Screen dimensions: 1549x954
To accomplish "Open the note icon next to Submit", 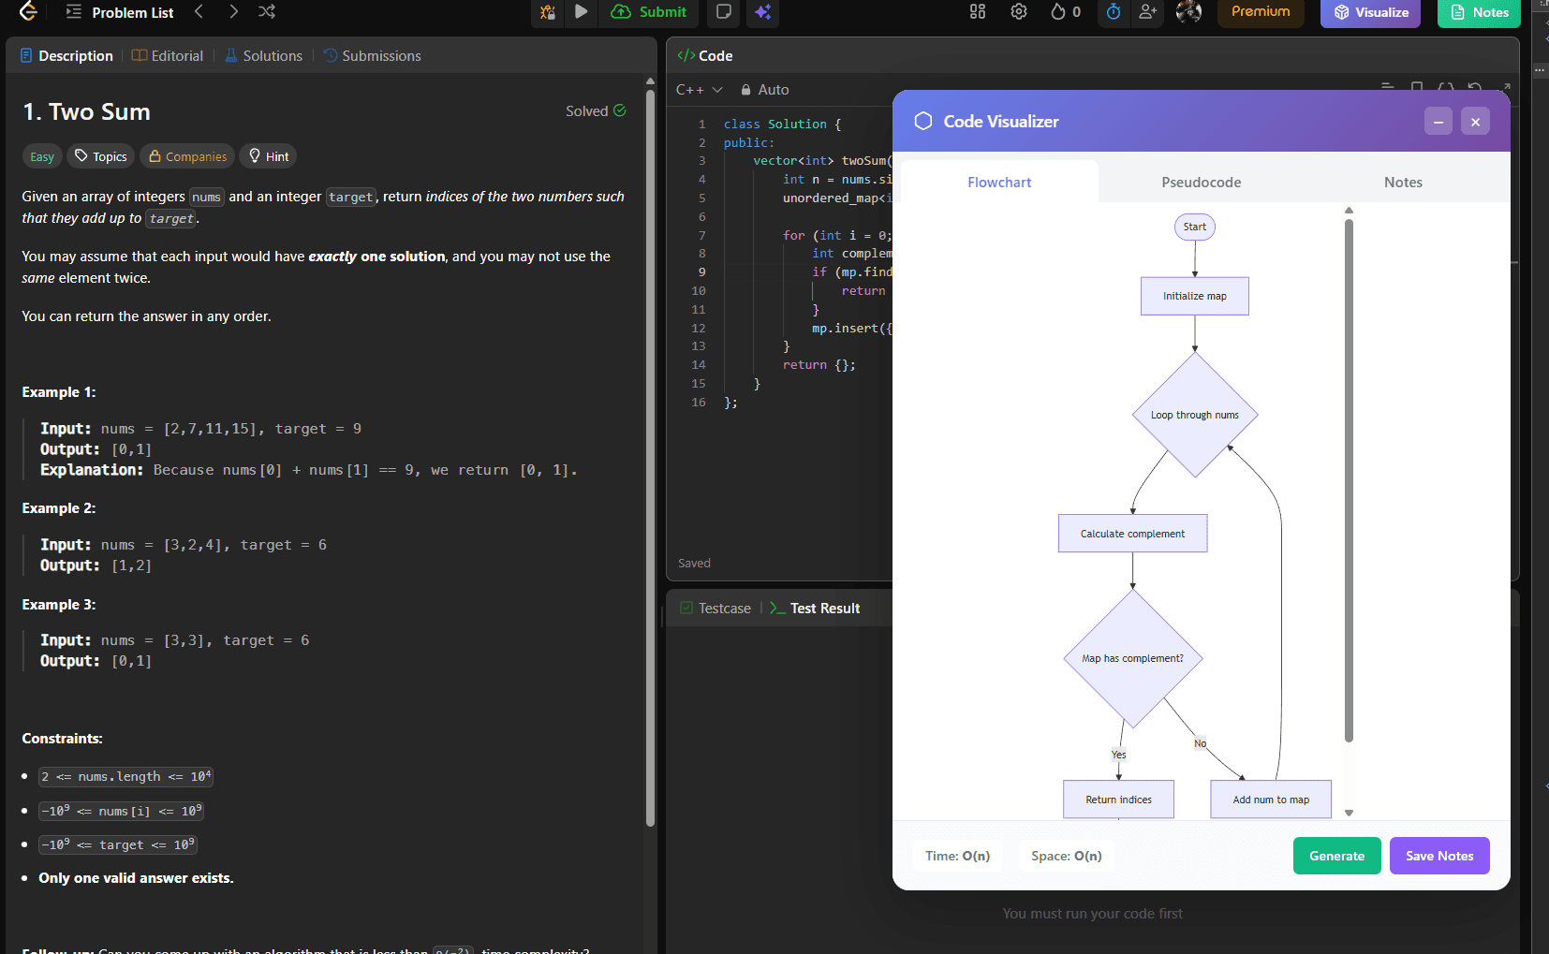I will click(724, 12).
